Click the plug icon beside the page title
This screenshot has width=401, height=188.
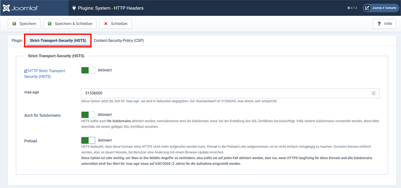coord(74,8)
